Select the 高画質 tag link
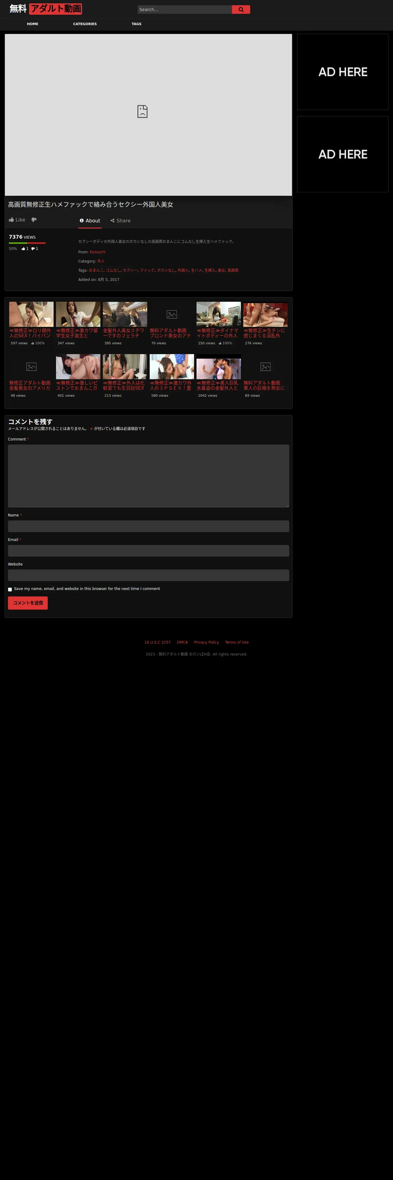 (233, 270)
